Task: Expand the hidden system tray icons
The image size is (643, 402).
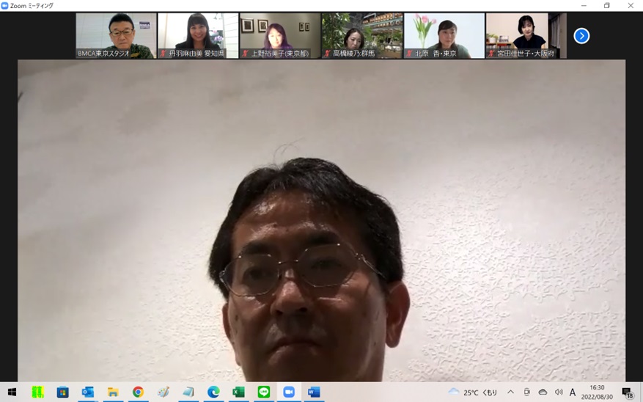Action: (510, 392)
